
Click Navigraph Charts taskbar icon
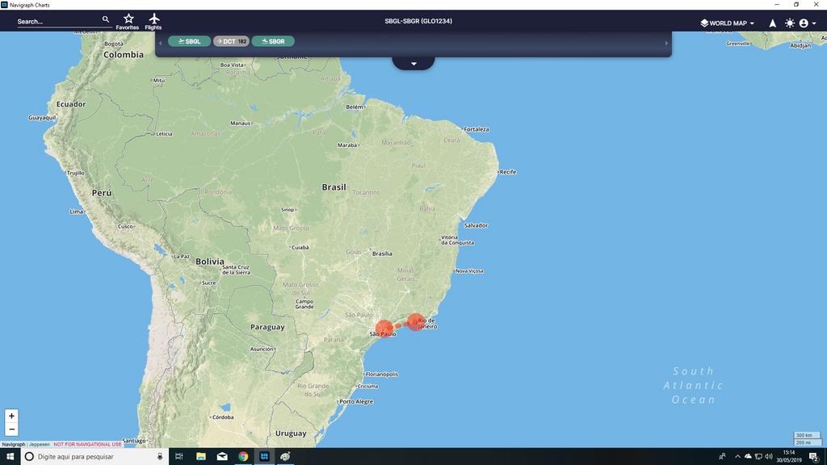coord(264,457)
